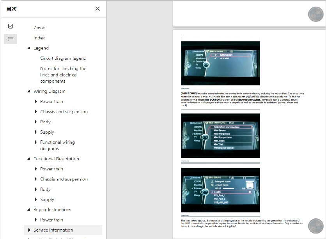Viewport: 326px width, 239px height.
Task: Expand Chassis and suspension under Wiring Diagram
Action: tap(35, 112)
